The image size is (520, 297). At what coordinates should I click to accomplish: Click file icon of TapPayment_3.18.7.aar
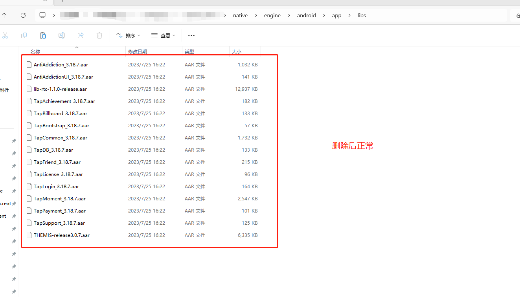click(x=29, y=211)
